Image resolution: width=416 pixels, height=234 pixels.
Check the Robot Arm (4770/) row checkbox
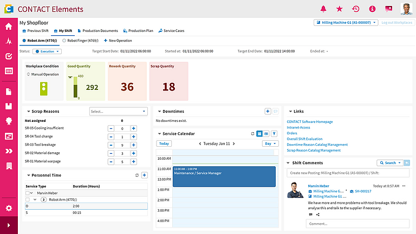point(27,199)
